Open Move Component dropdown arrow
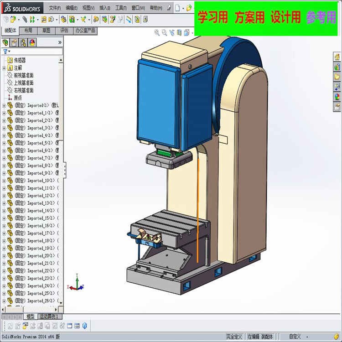This screenshot has height=342, width=342. [57, 20]
